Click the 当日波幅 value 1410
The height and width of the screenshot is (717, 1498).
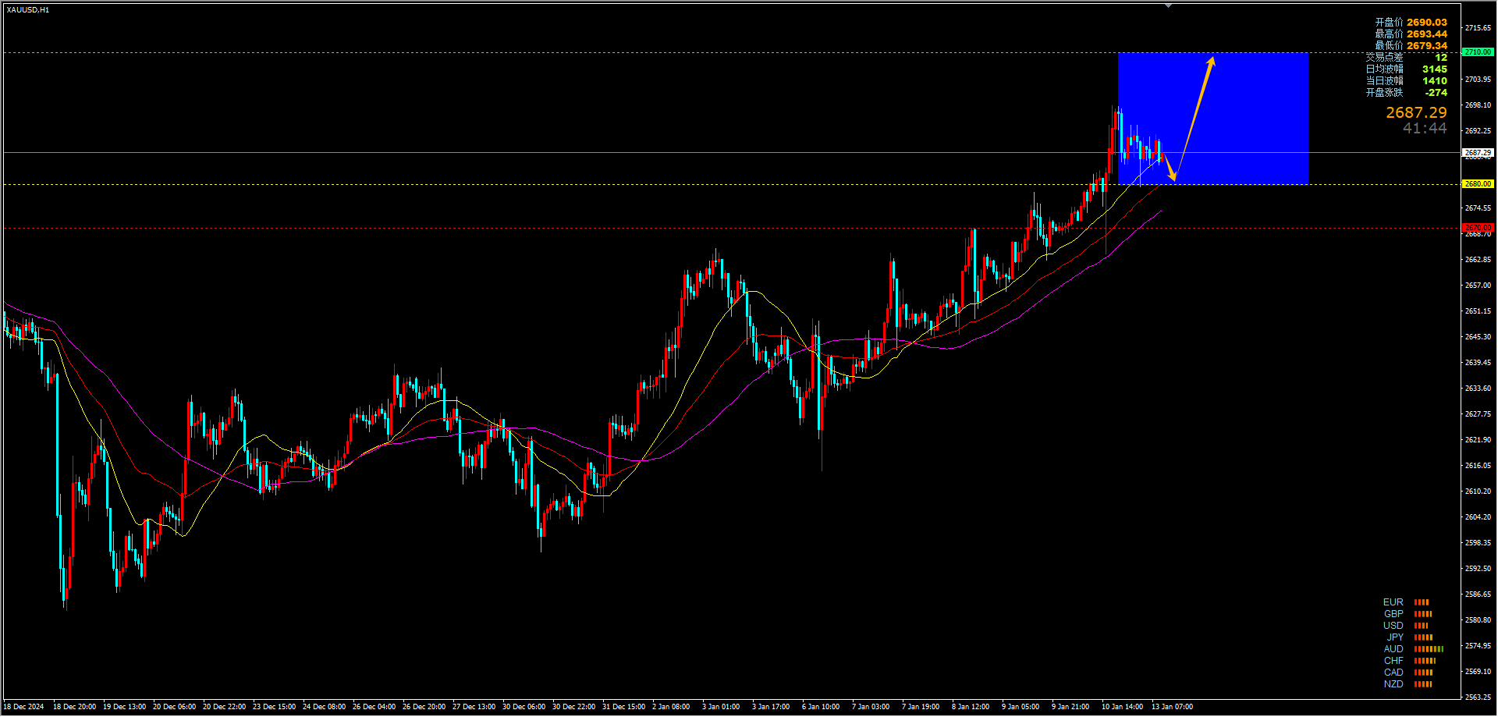tap(1435, 81)
